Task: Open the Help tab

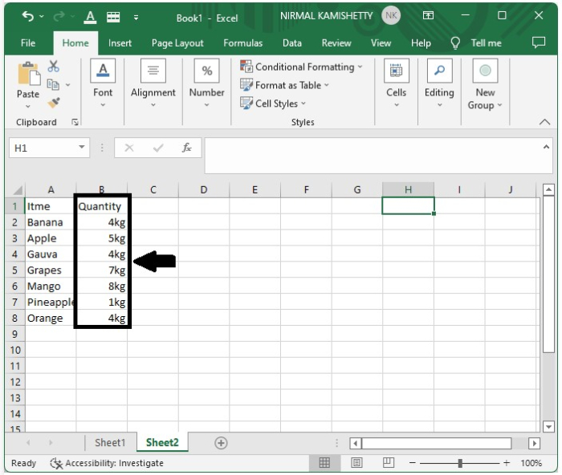Action: coord(421,43)
